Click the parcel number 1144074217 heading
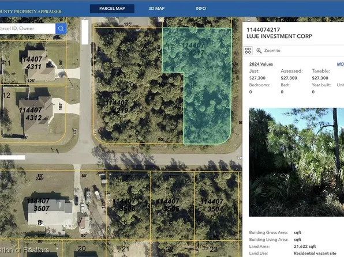 [263, 29]
